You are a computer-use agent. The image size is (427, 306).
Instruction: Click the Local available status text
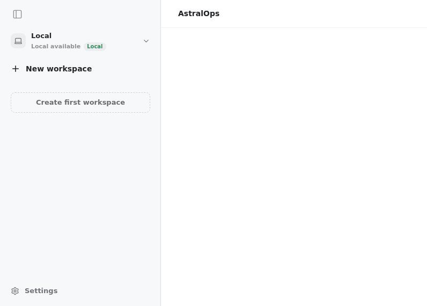coord(56,46)
